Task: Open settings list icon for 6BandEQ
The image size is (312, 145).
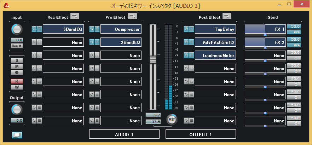Action: [39, 29]
